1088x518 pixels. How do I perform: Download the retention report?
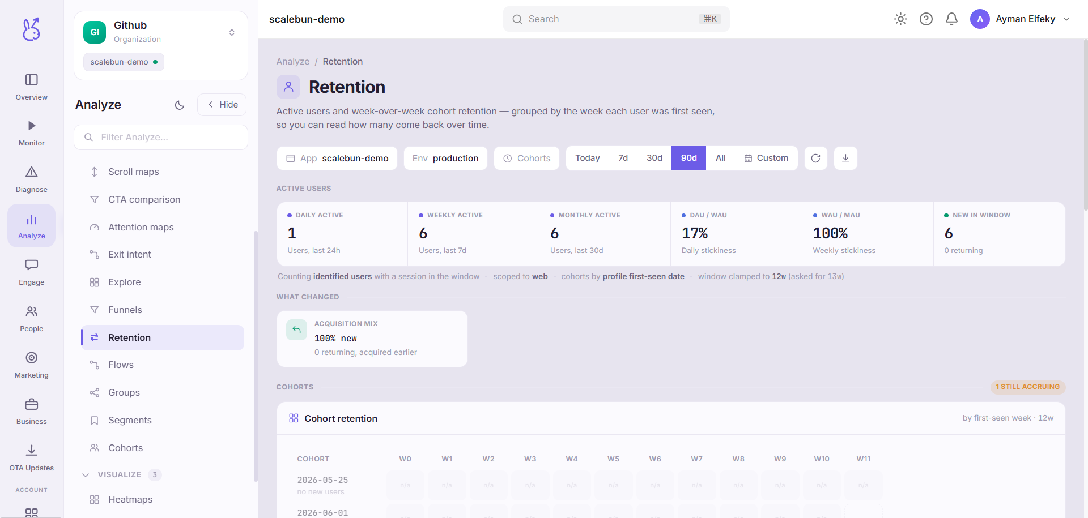pos(845,159)
